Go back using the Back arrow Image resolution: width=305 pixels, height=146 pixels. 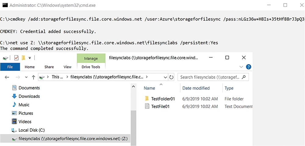coord(7,77)
